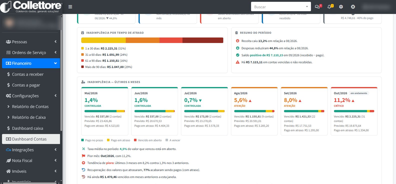Screen dimensions: 396x184
Task: Open the chat messages icon
Action: coord(317,7)
